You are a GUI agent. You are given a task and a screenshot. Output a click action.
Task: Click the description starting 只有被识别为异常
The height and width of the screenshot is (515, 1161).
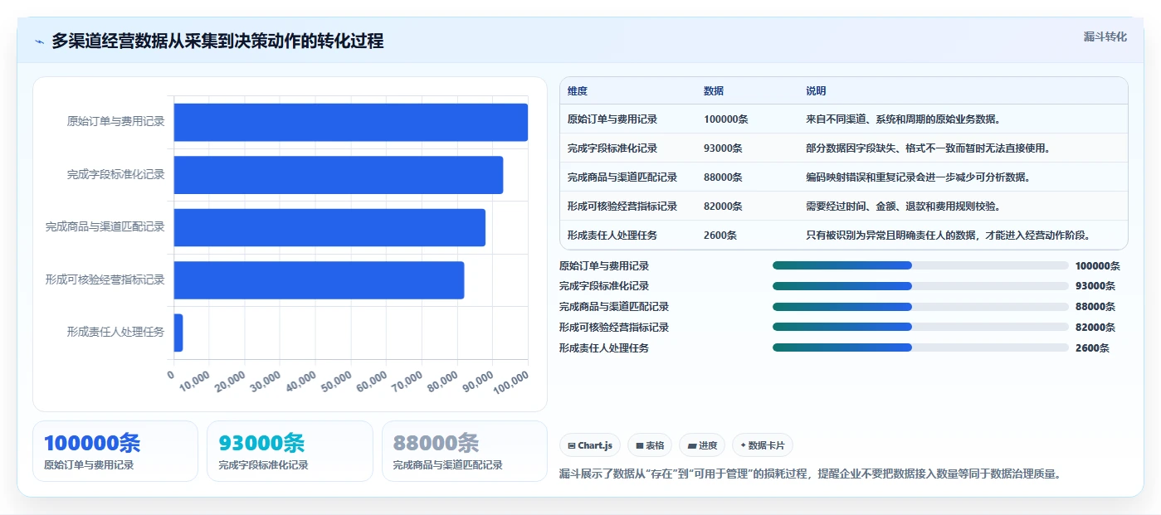pyautogui.click(x=949, y=236)
